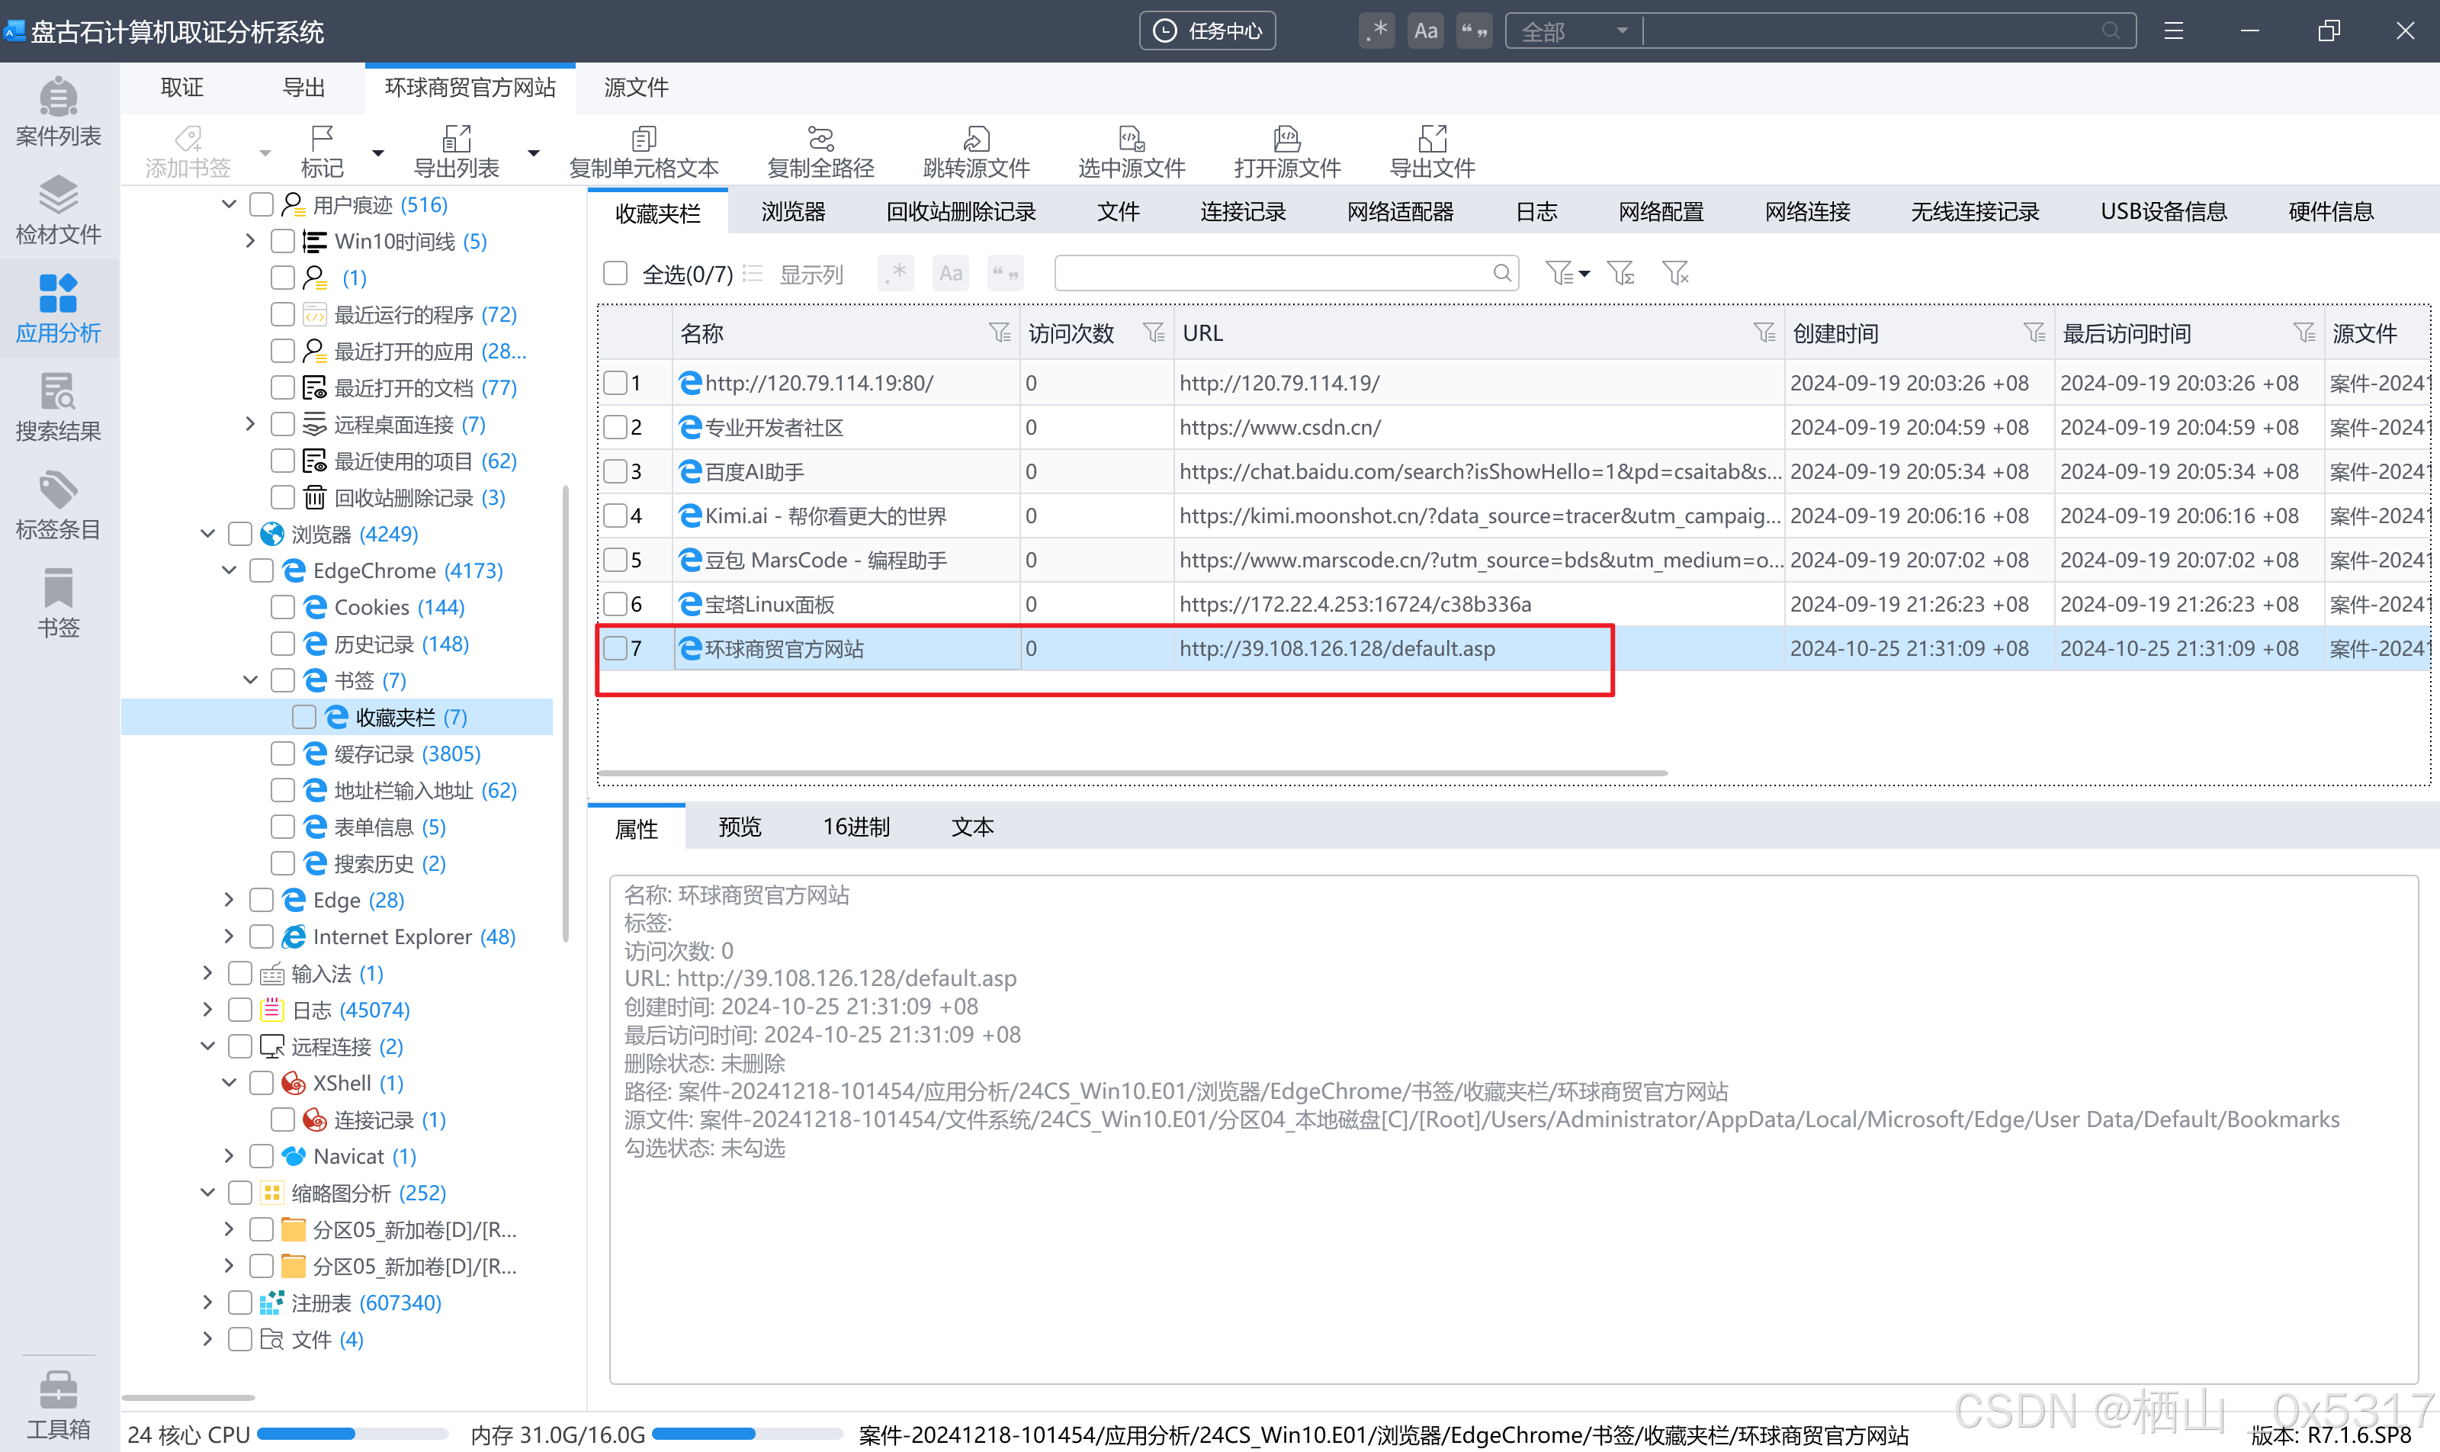Click the table's horizontal scrollbar
Viewport: 2440px width, 1452px height.
pyautogui.click(x=1132, y=773)
